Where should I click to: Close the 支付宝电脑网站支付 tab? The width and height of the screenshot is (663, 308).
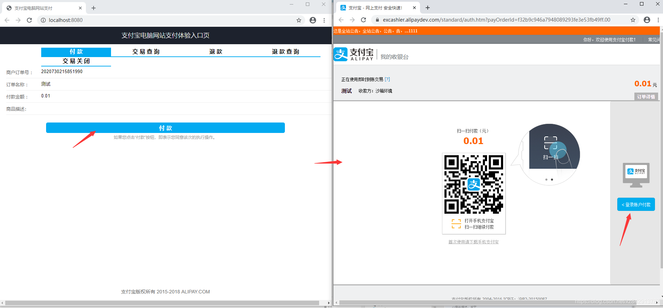(80, 8)
